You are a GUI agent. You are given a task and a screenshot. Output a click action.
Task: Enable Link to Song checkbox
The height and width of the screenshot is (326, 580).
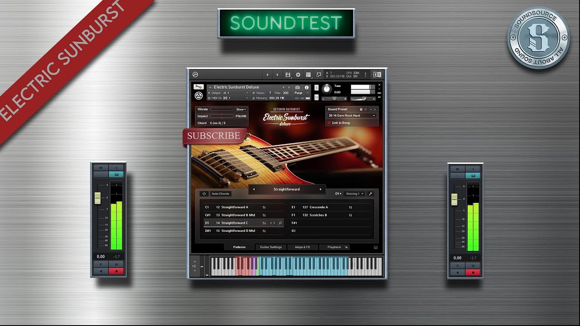tap(329, 123)
